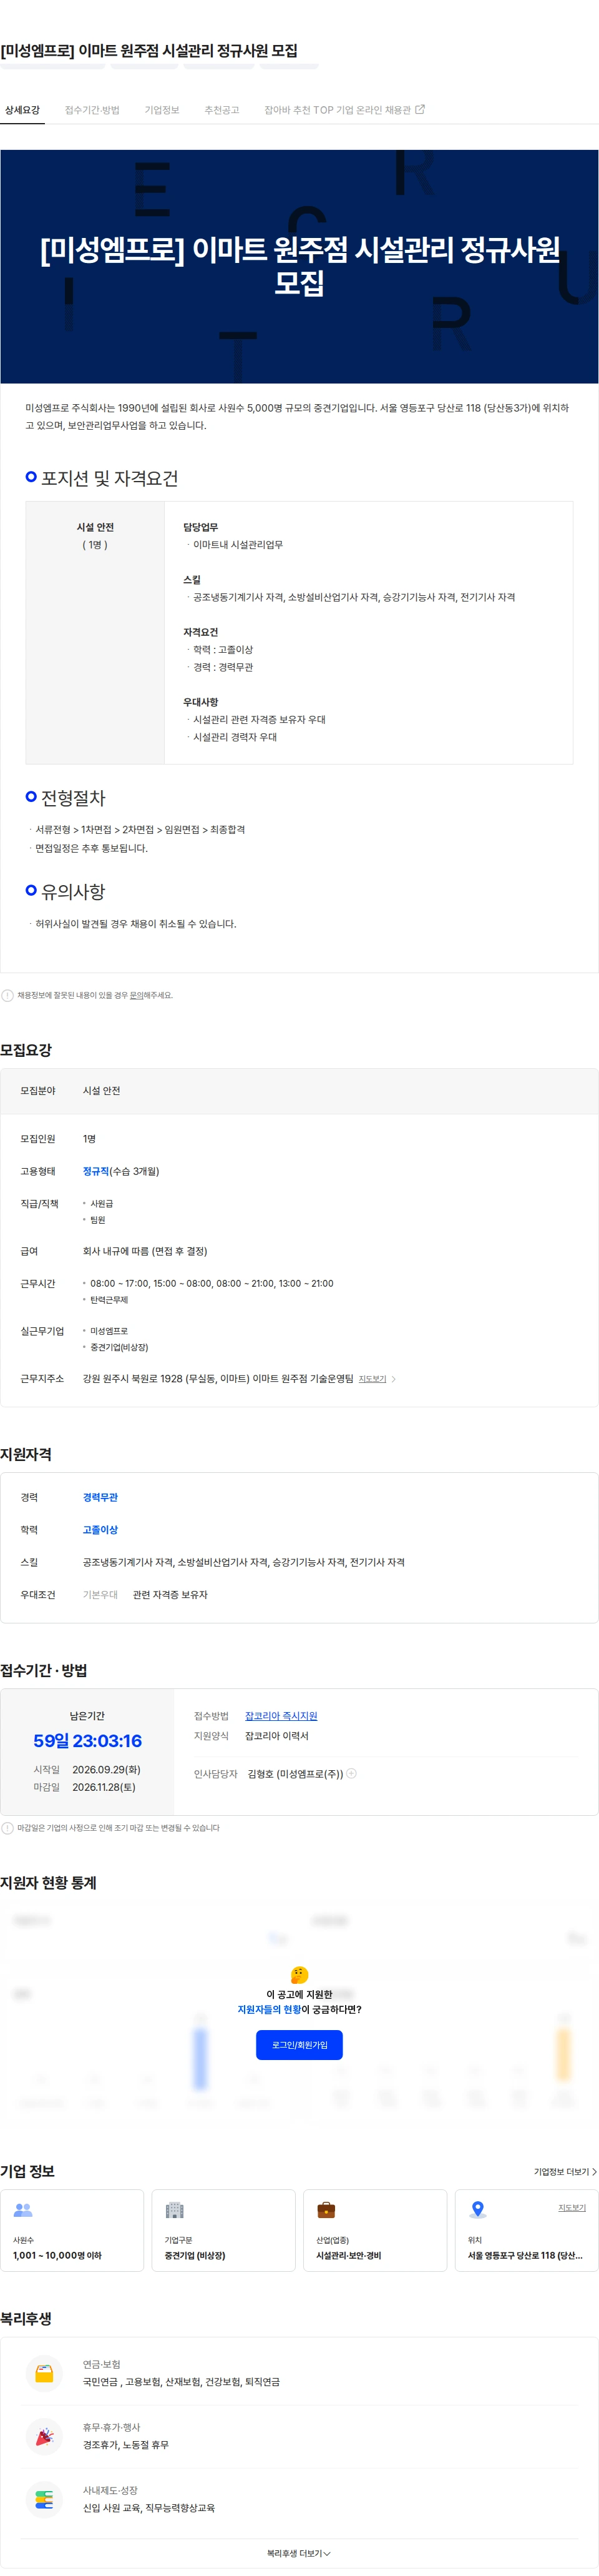Click the 중견기업 (비상장) text in 기업구분 card
This screenshot has height=2576, width=599.
coord(195,2255)
